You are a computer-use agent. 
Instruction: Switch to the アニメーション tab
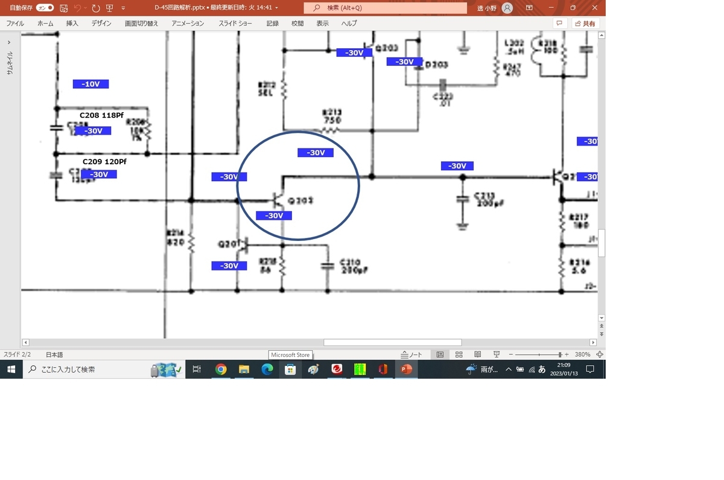[188, 24]
